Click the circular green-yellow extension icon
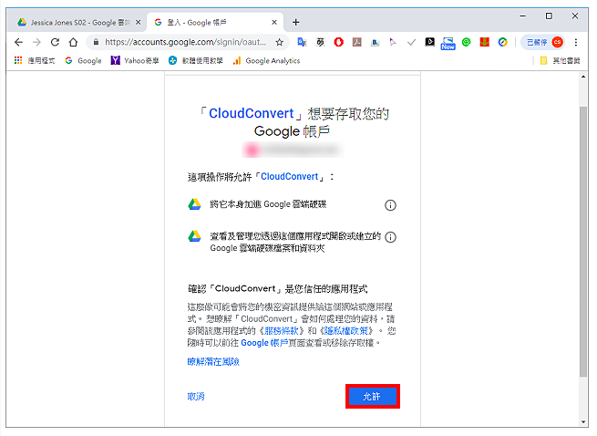597x436 pixels. [502, 42]
